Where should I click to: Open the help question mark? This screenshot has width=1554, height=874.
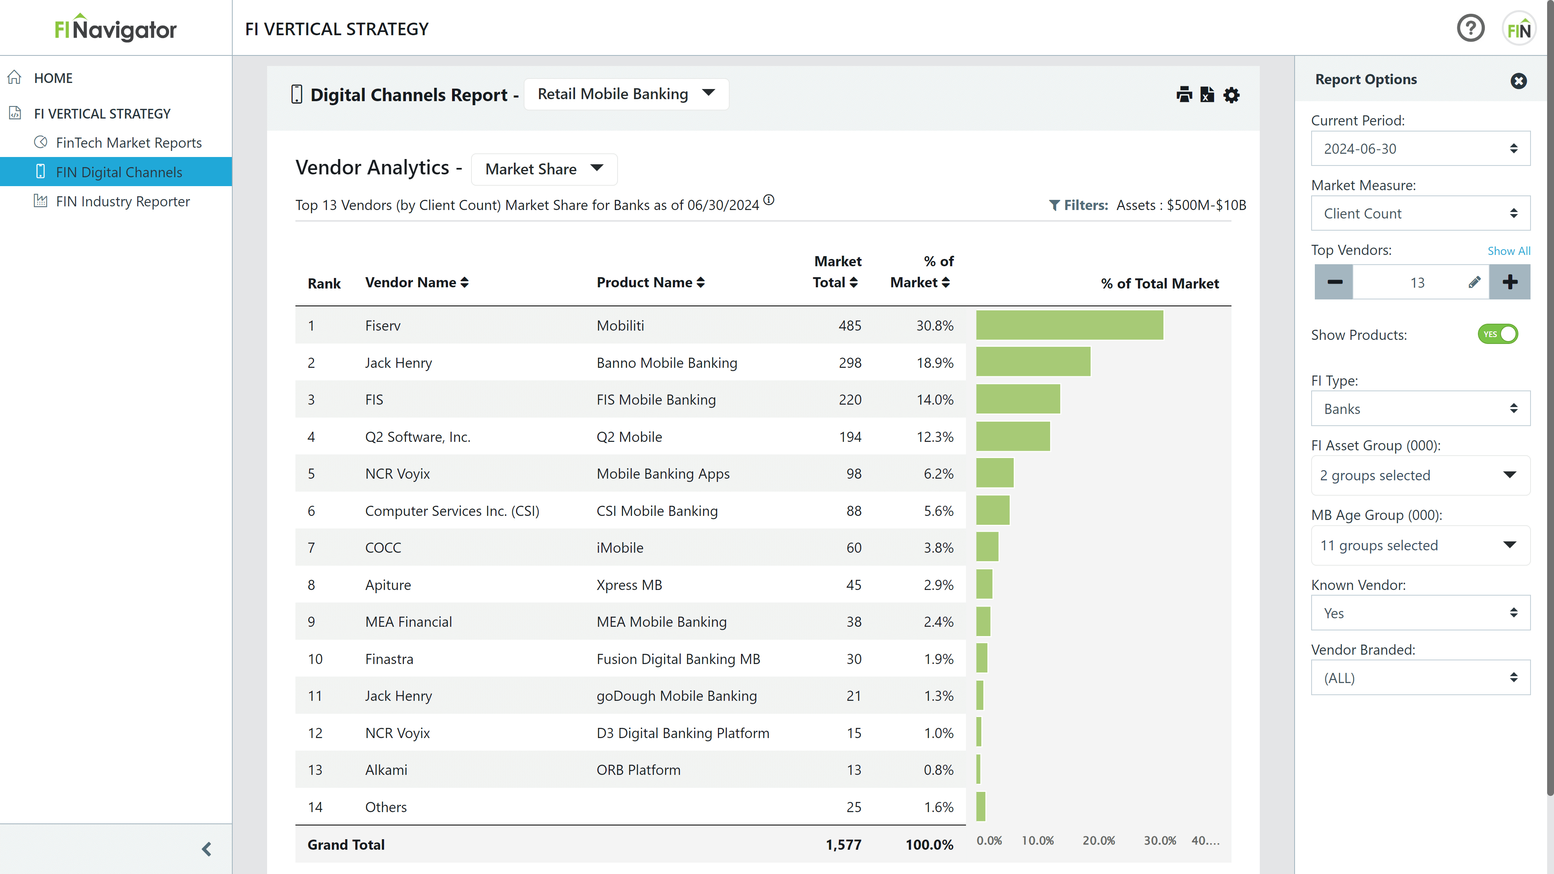coord(1471,28)
